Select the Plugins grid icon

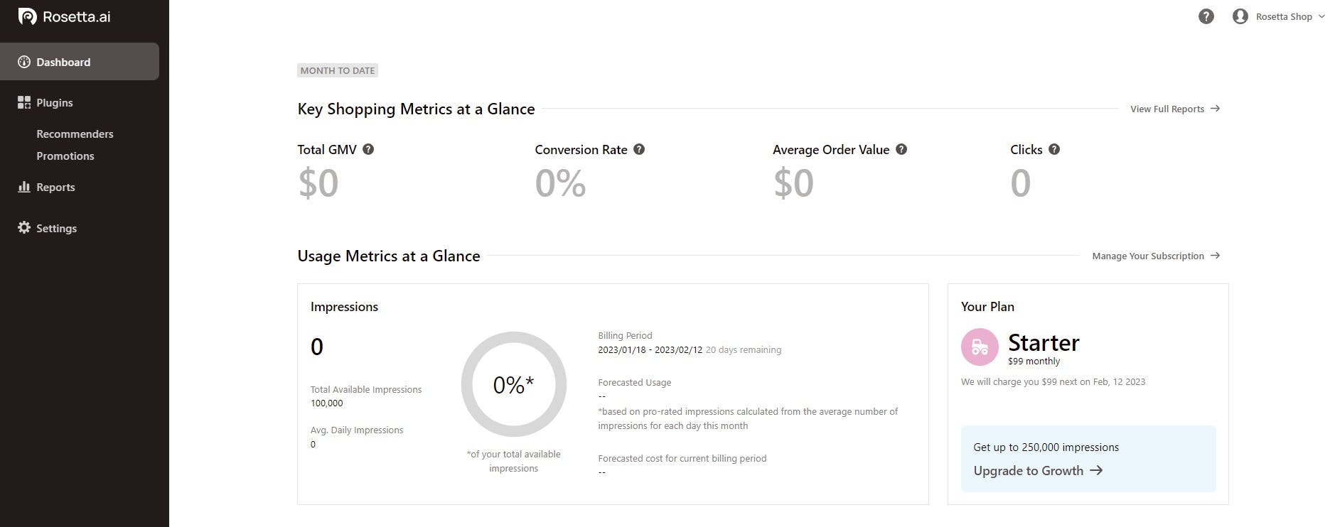click(x=23, y=102)
